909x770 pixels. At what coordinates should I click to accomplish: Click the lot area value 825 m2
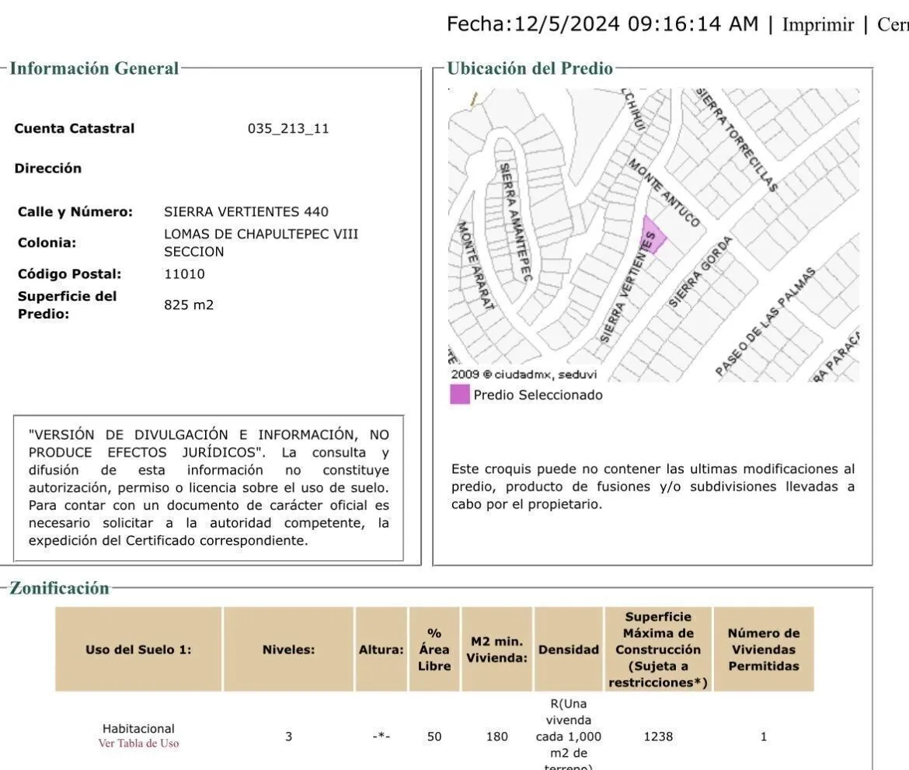[x=189, y=305]
